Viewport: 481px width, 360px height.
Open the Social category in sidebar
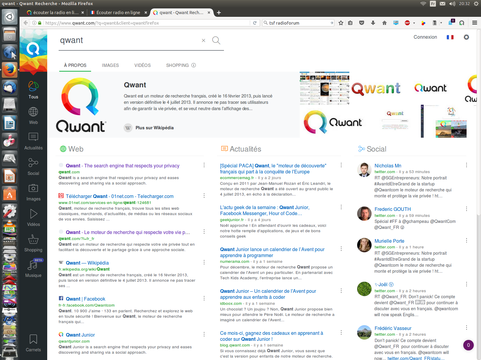pos(33,167)
